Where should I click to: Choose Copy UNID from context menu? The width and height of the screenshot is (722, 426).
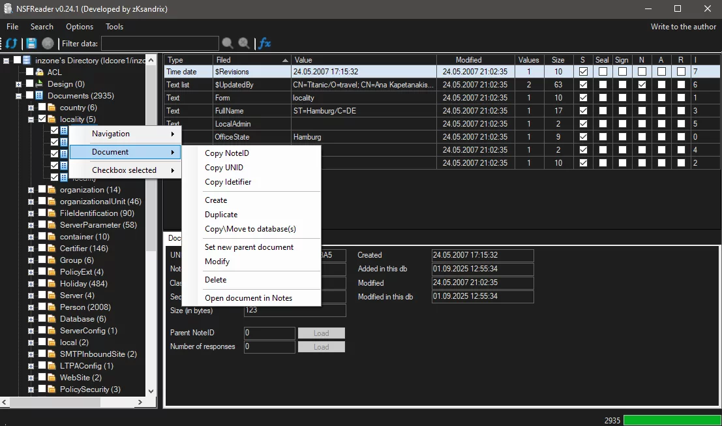pyautogui.click(x=224, y=168)
